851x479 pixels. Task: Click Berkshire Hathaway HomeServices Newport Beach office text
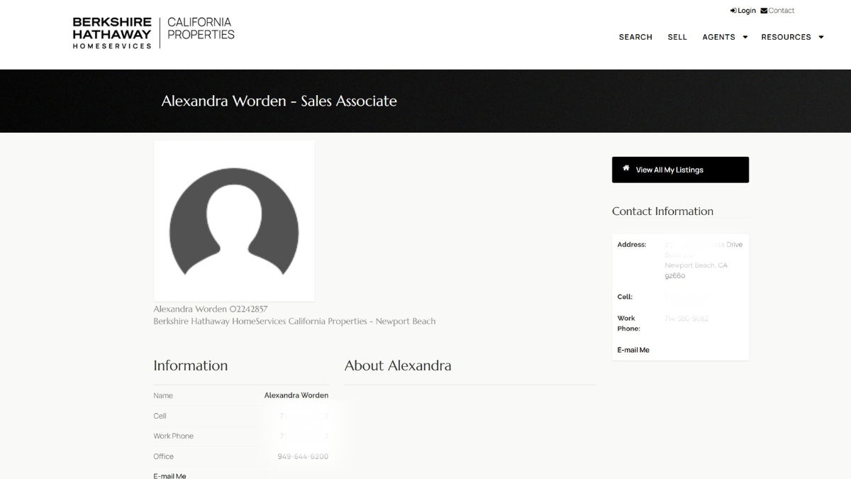[294, 321]
